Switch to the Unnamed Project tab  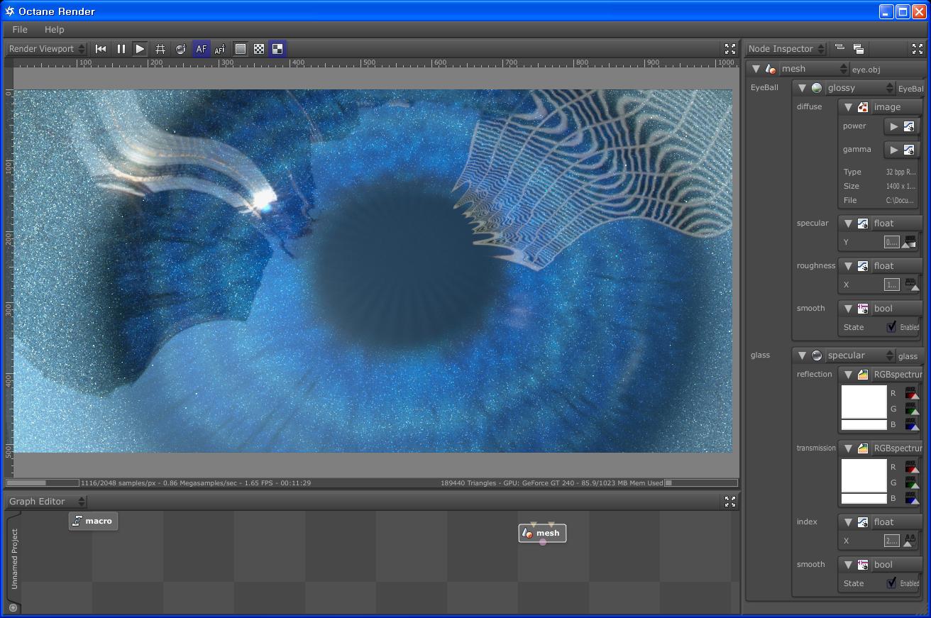13,558
